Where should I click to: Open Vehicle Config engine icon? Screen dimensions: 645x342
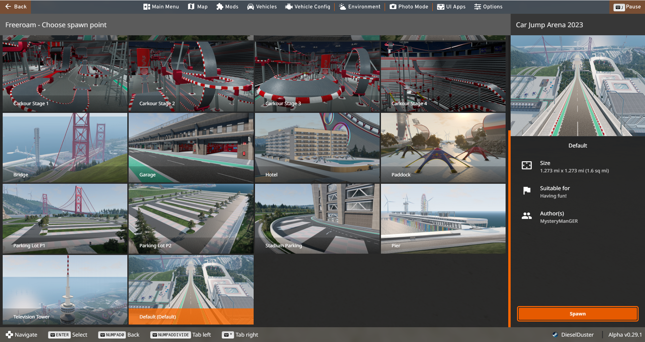289,7
